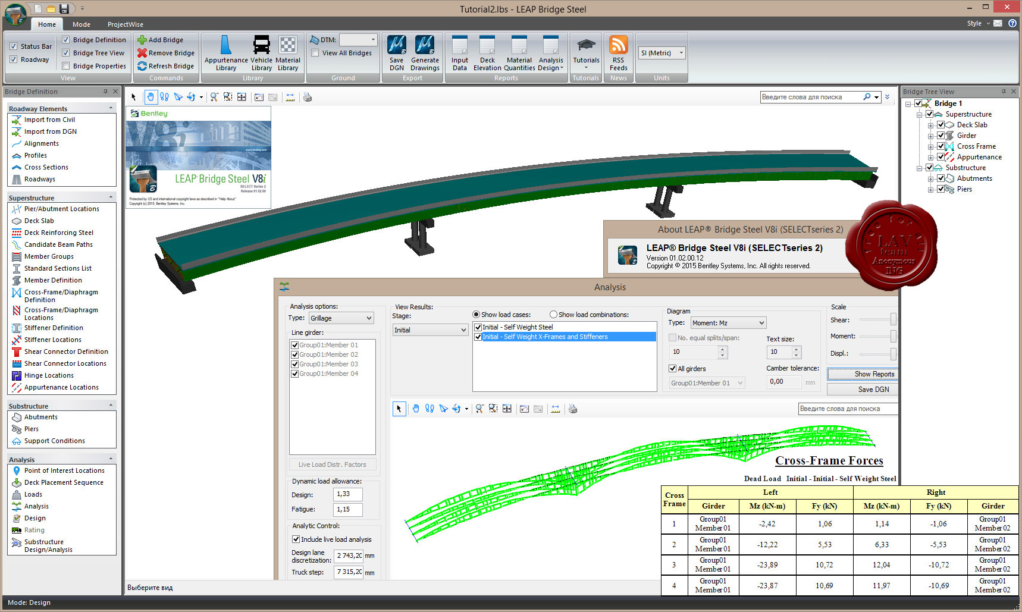The height and width of the screenshot is (612, 1022).
Task: Switch to ProjectWise ribbon tab
Action: [125, 24]
